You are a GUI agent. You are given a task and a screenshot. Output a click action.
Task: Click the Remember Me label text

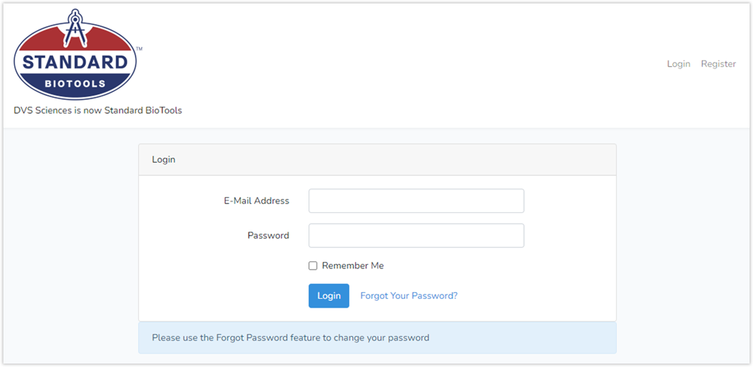[x=353, y=266]
